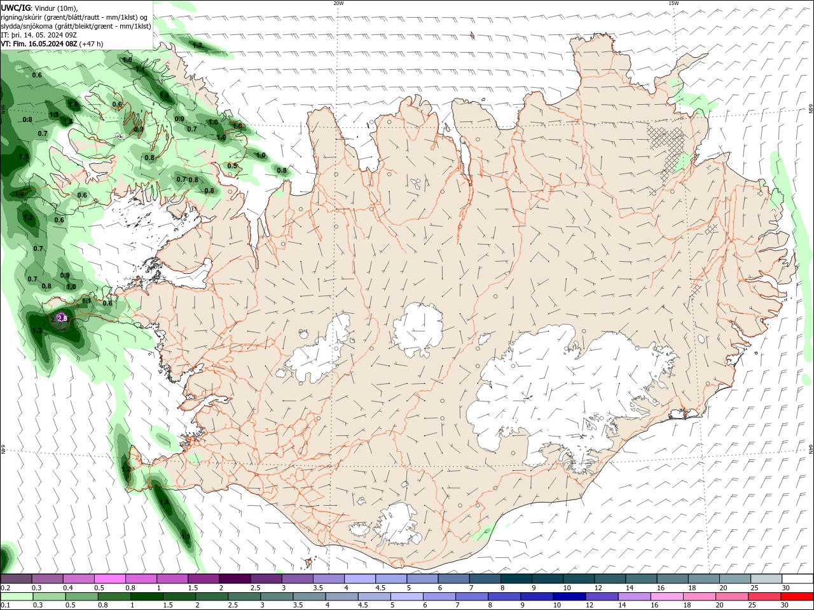814x610 pixels.
Task: Pick the 0.2–0.3 snow swatch at legend start
Action: pyautogui.click(x=16, y=579)
